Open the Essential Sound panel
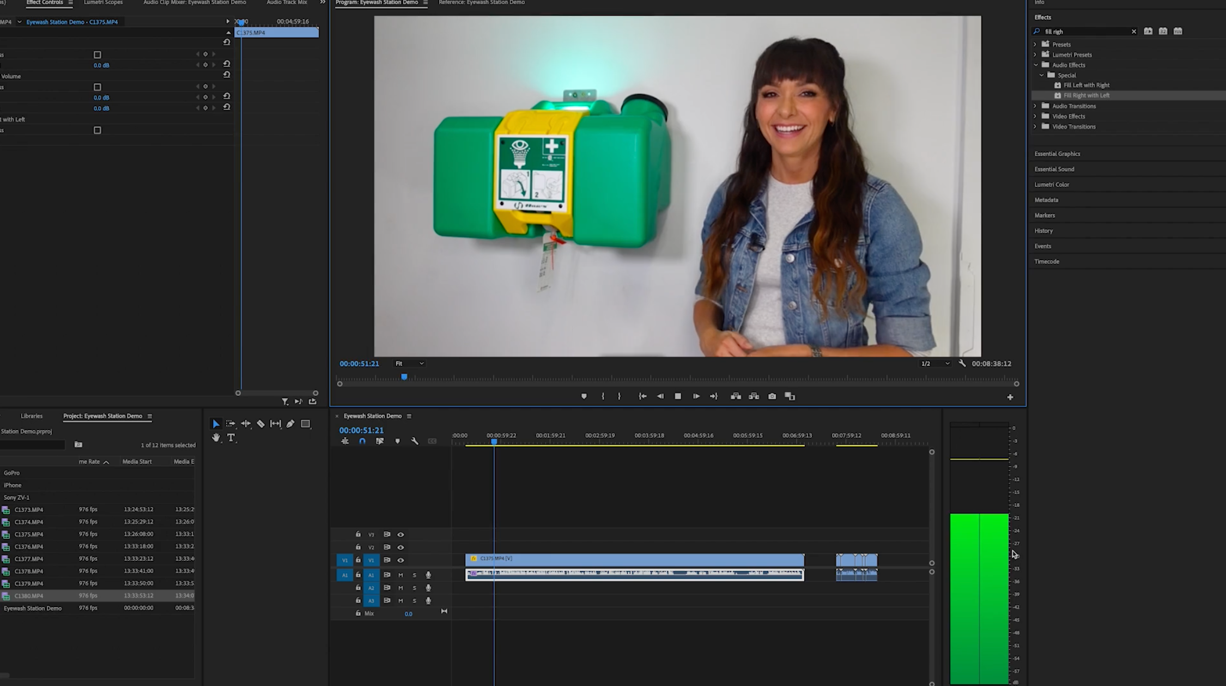Image resolution: width=1226 pixels, height=686 pixels. coord(1054,169)
